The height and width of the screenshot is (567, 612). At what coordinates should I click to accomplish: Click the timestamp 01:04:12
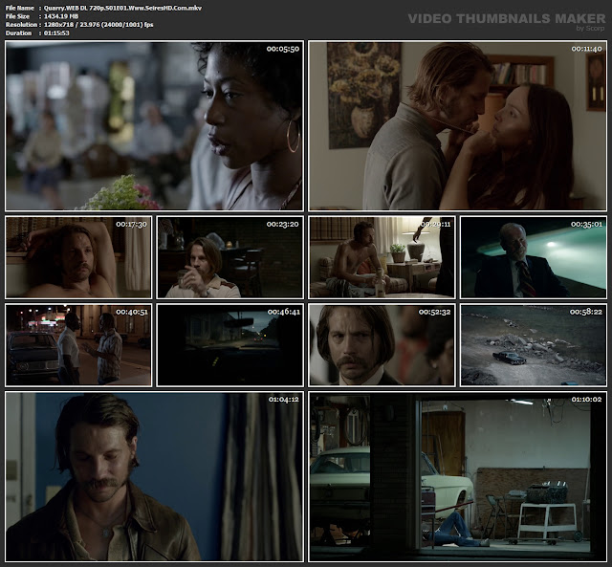(283, 400)
